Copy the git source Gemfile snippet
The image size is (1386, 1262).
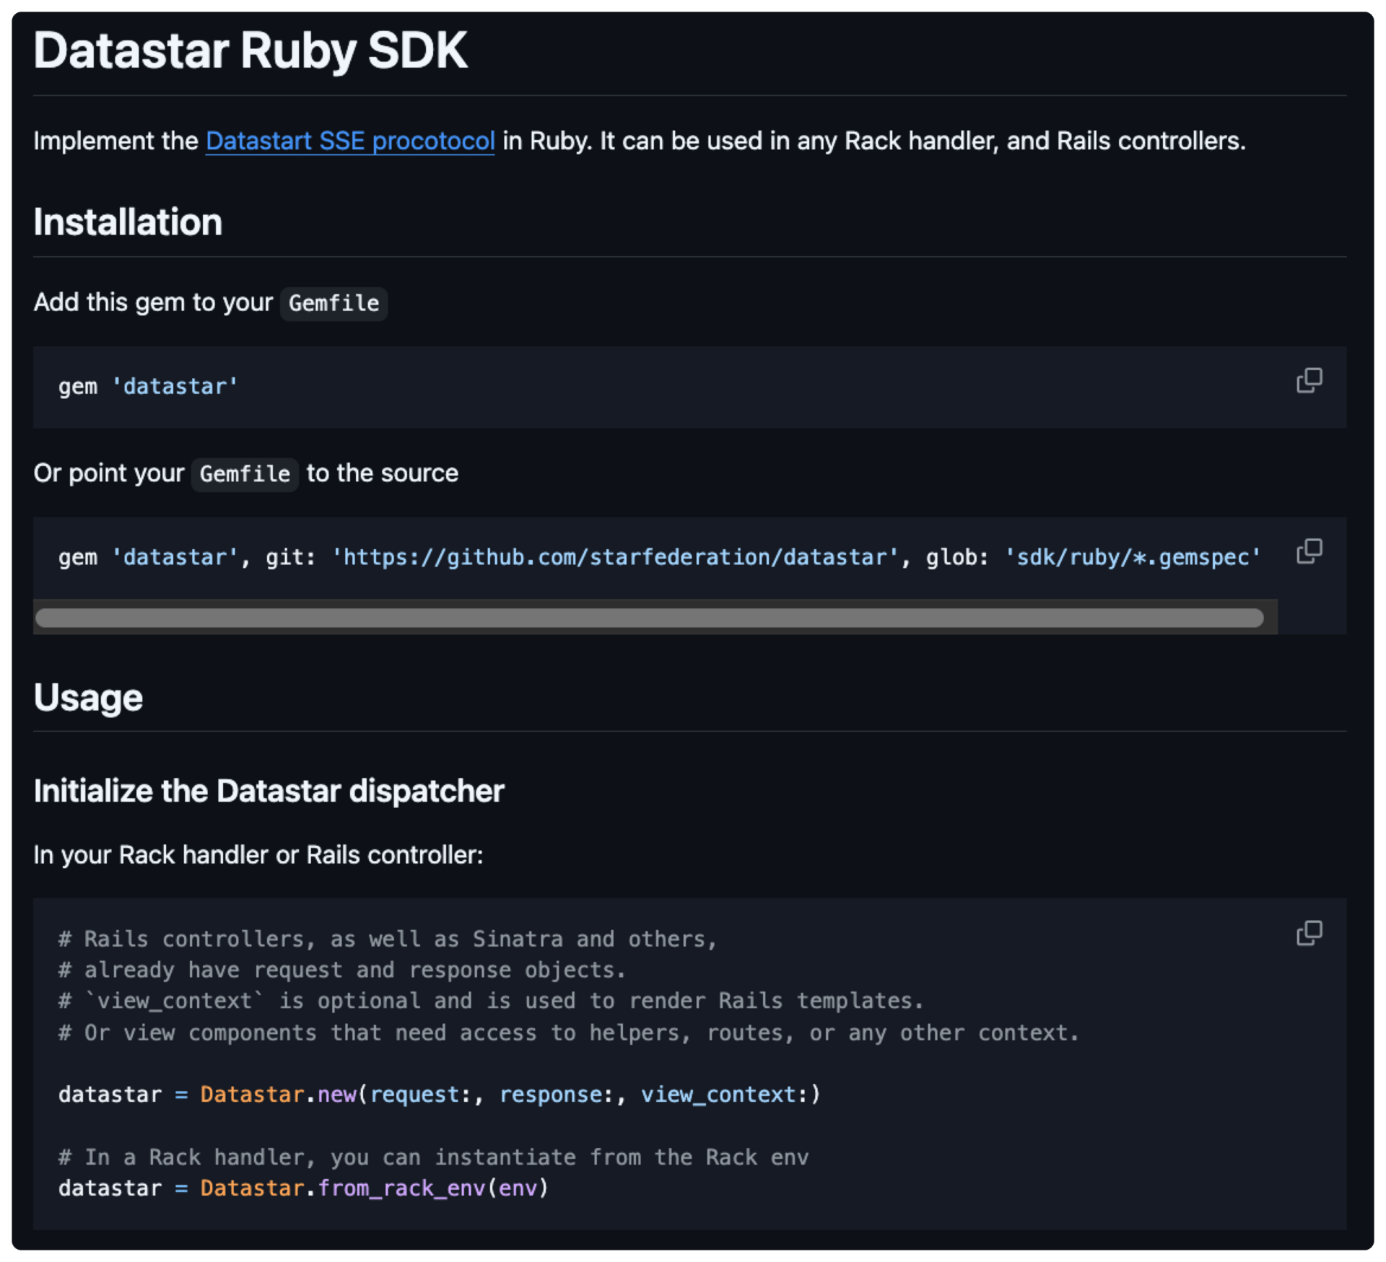(x=1309, y=551)
